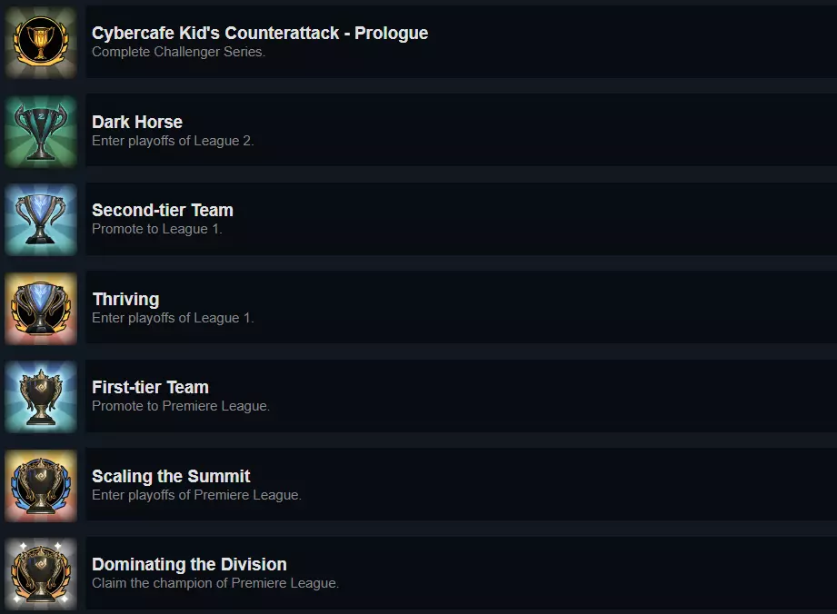837x614 pixels.
Task: Select the Scaling the Summit trophy icon
Action: 41,485
